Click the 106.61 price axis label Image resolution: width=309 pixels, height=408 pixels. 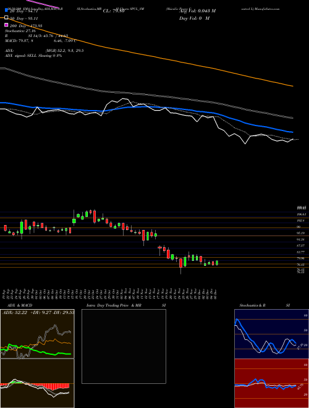tap(301, 214)
